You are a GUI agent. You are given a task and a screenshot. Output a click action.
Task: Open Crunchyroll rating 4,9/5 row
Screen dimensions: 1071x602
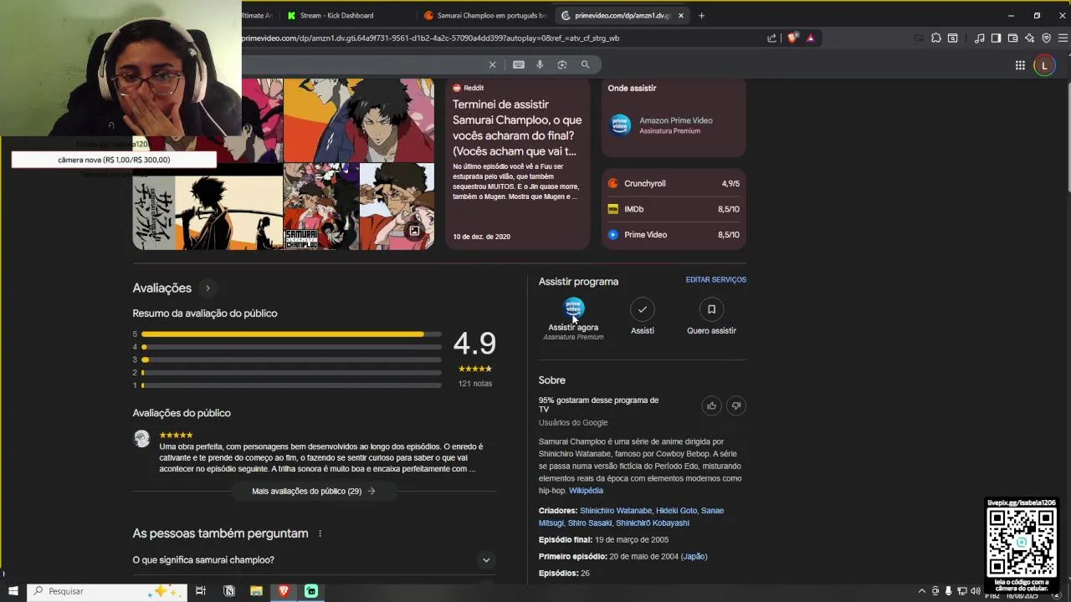(x=674, y=184)
